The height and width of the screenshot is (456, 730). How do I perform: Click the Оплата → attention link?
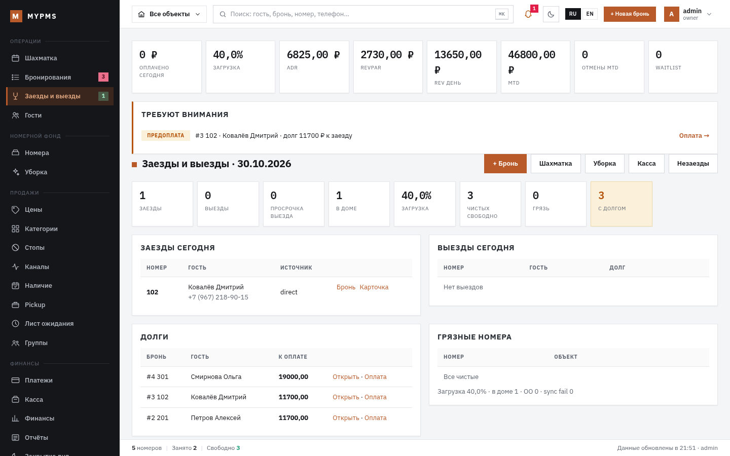tap(694, 136)
